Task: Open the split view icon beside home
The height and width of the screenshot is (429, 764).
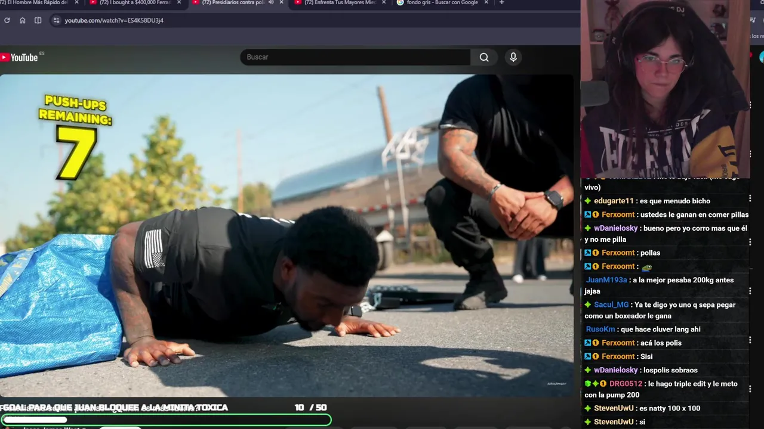Action: coord(38,20)
